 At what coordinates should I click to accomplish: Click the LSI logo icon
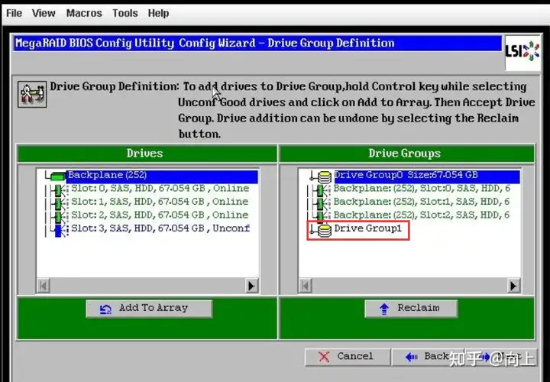click(x=522, y=52)
